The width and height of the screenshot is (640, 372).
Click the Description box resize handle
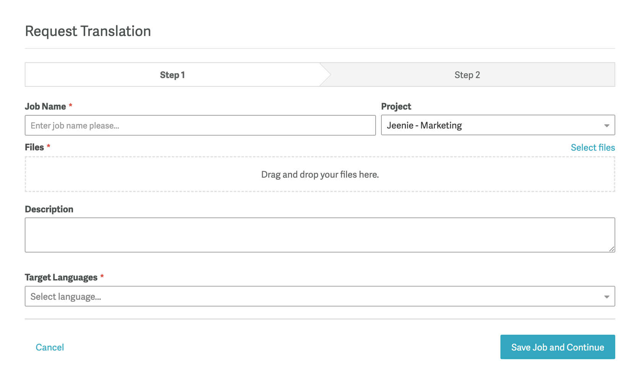[x=611, y=249]
